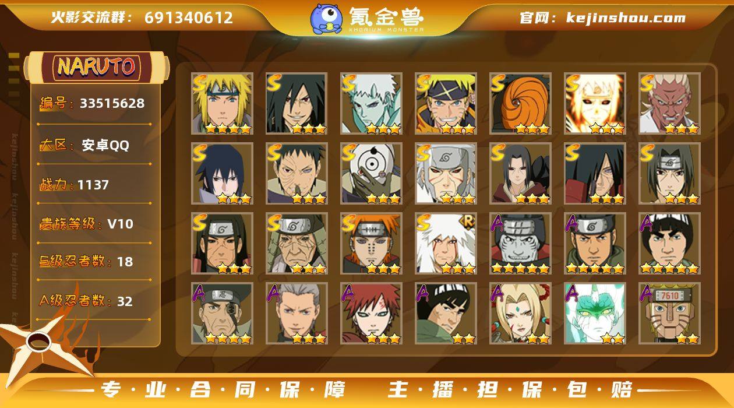The image size is (734, 408).
Task: Click the QQ group number 691340612
Action: (189, 17)
